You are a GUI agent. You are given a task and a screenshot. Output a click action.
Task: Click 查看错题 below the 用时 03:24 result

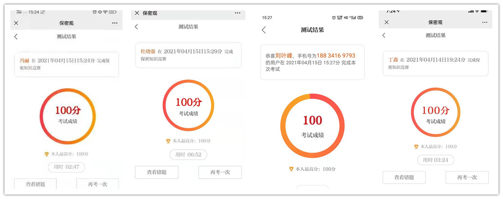[404, 177]
